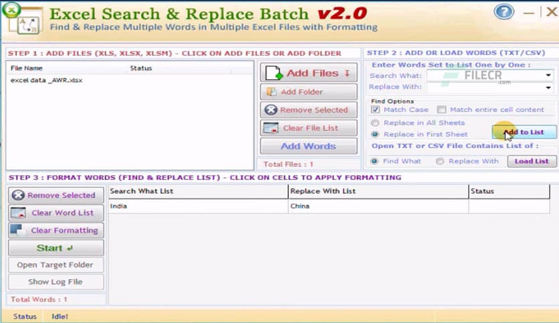Screen dimensions: 559x323
Task: Click the Total Words : 1 label
Action: 39,300
